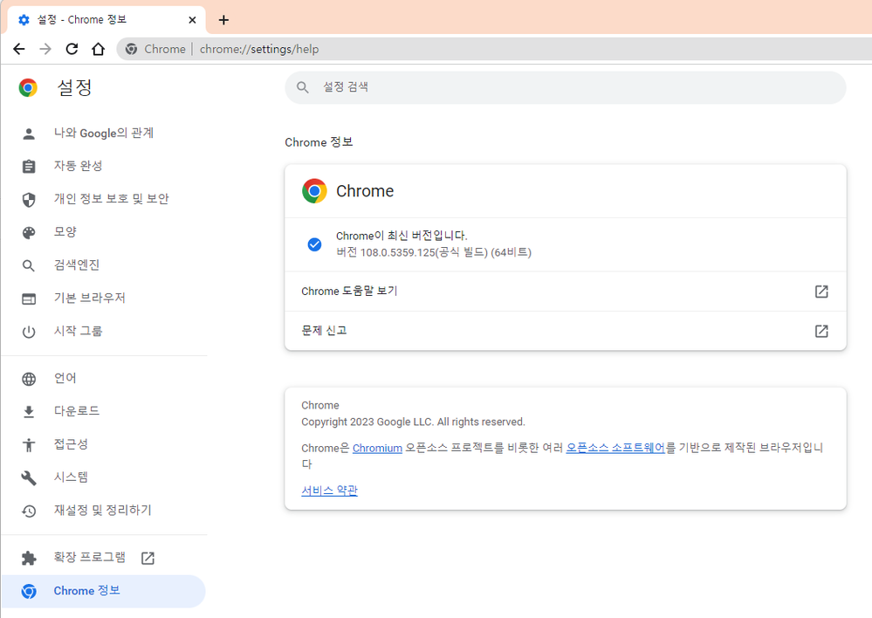Open Chrome 도움말 보기 row
Screen dimensions: 872x618
565,292
